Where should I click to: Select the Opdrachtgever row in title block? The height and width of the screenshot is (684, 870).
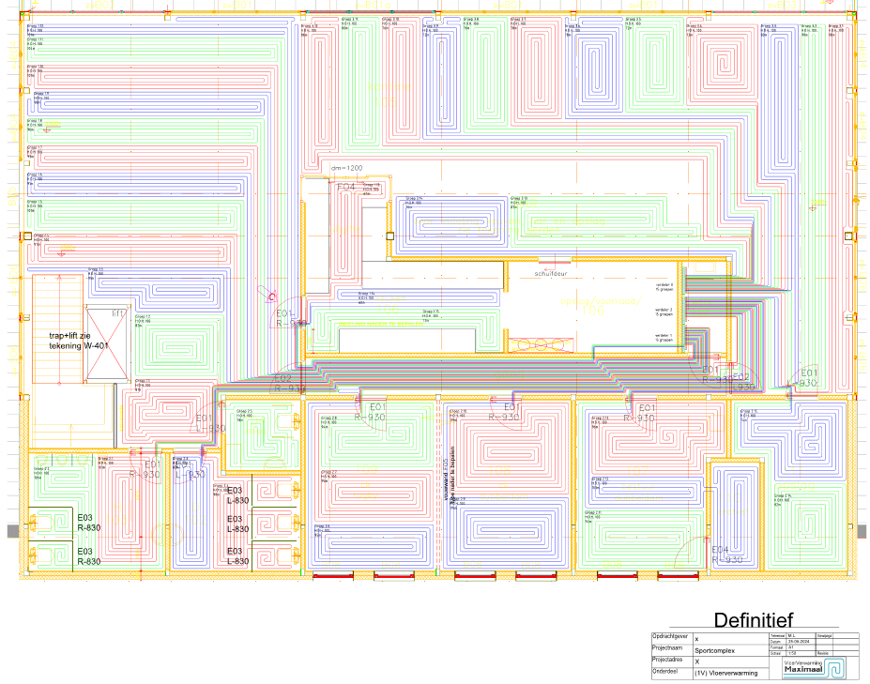671,636
